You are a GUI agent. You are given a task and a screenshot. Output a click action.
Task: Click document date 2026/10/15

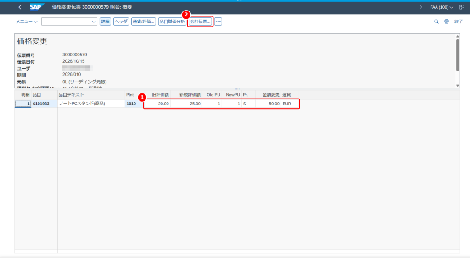pyautogui.click(x=73, y=61)
